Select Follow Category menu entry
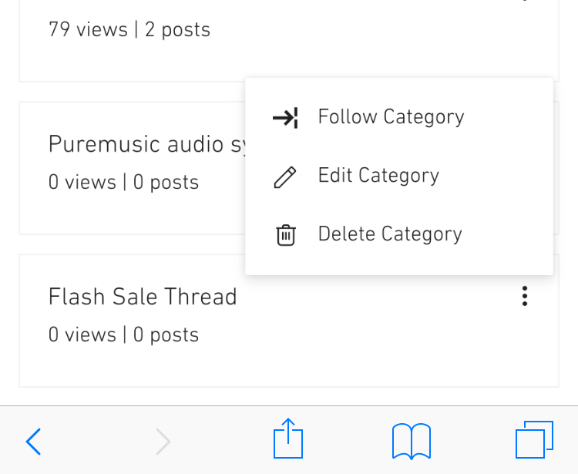Viewport: 578px width, 474px height. pos(399,117)
